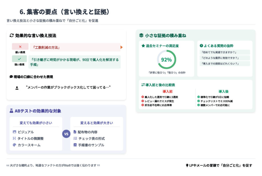Screen dimensions: 262x176
Task: Click the question mark icon beside よくある質問の抜粋
Action: [x=201, y=46]
